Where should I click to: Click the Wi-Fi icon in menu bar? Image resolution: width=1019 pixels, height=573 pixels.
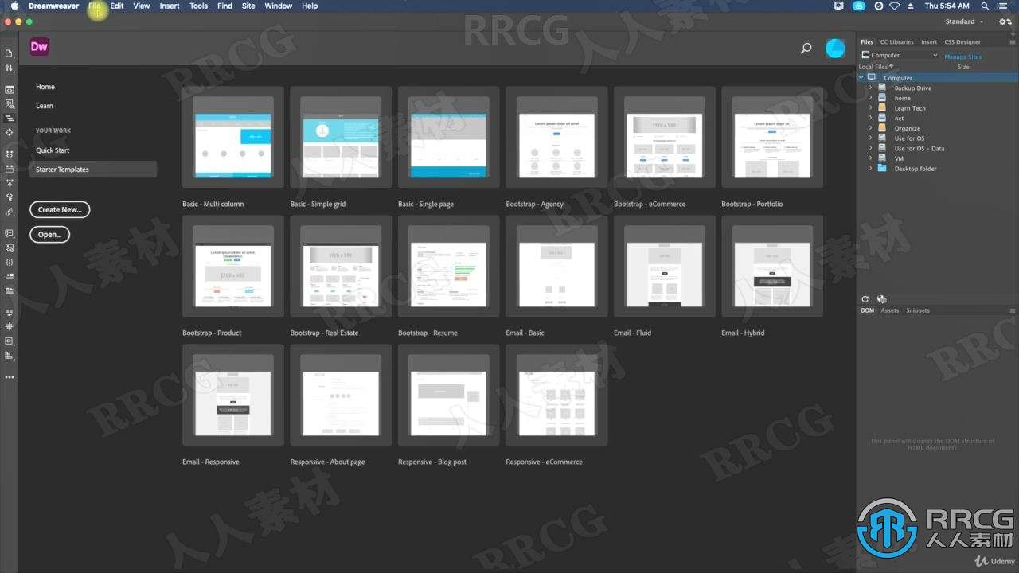(895, 6)
